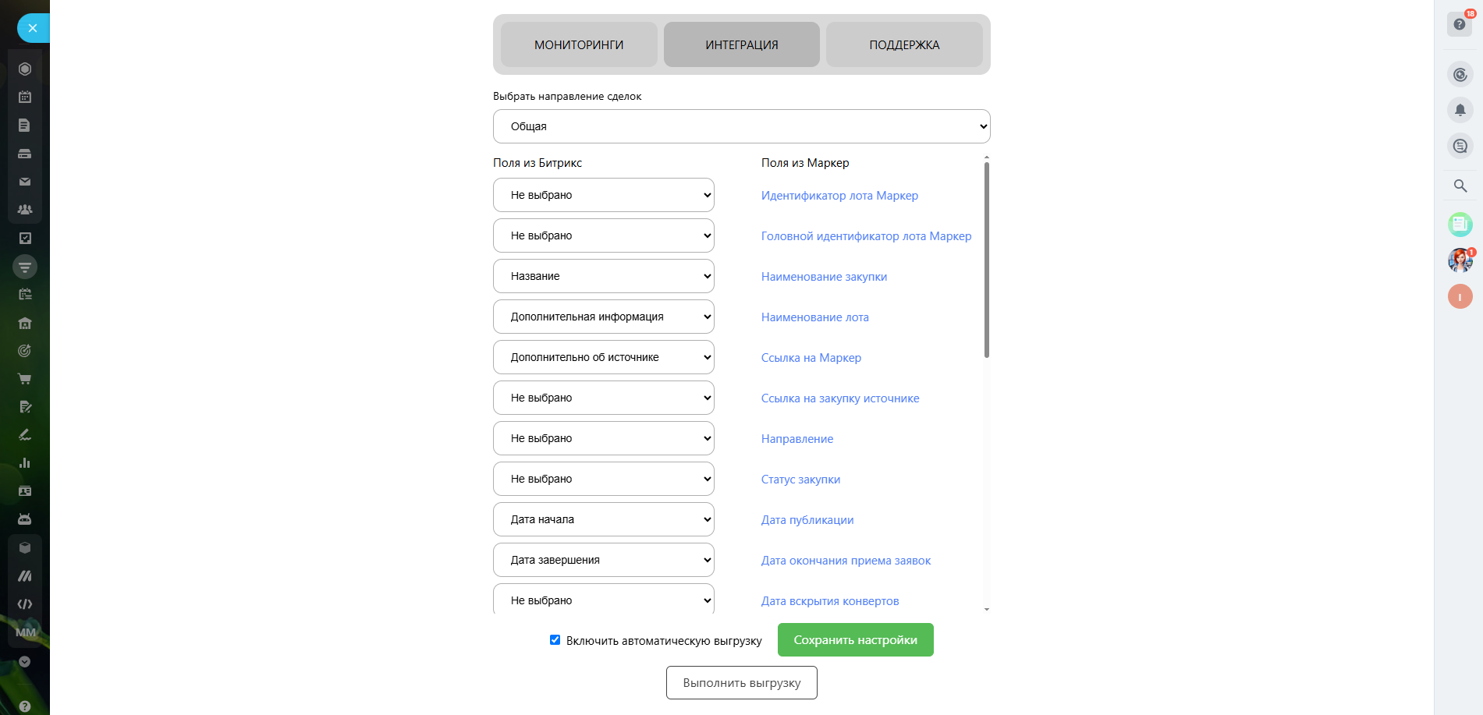The height and width of the screenshot is (715, 1483).
Task: Click the notifications bell icon
Action: [x=1460, y=110]
